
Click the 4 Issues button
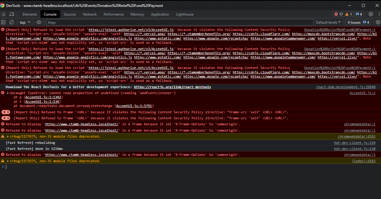tap(358, 22)
